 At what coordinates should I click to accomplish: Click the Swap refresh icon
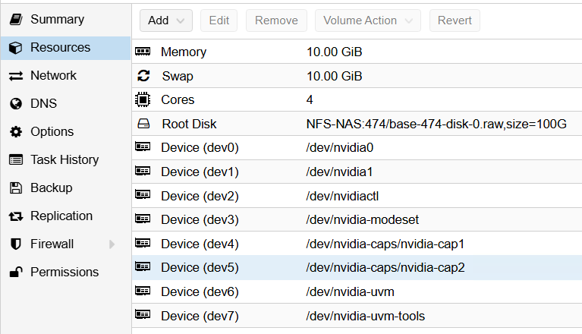pos(143,76)
